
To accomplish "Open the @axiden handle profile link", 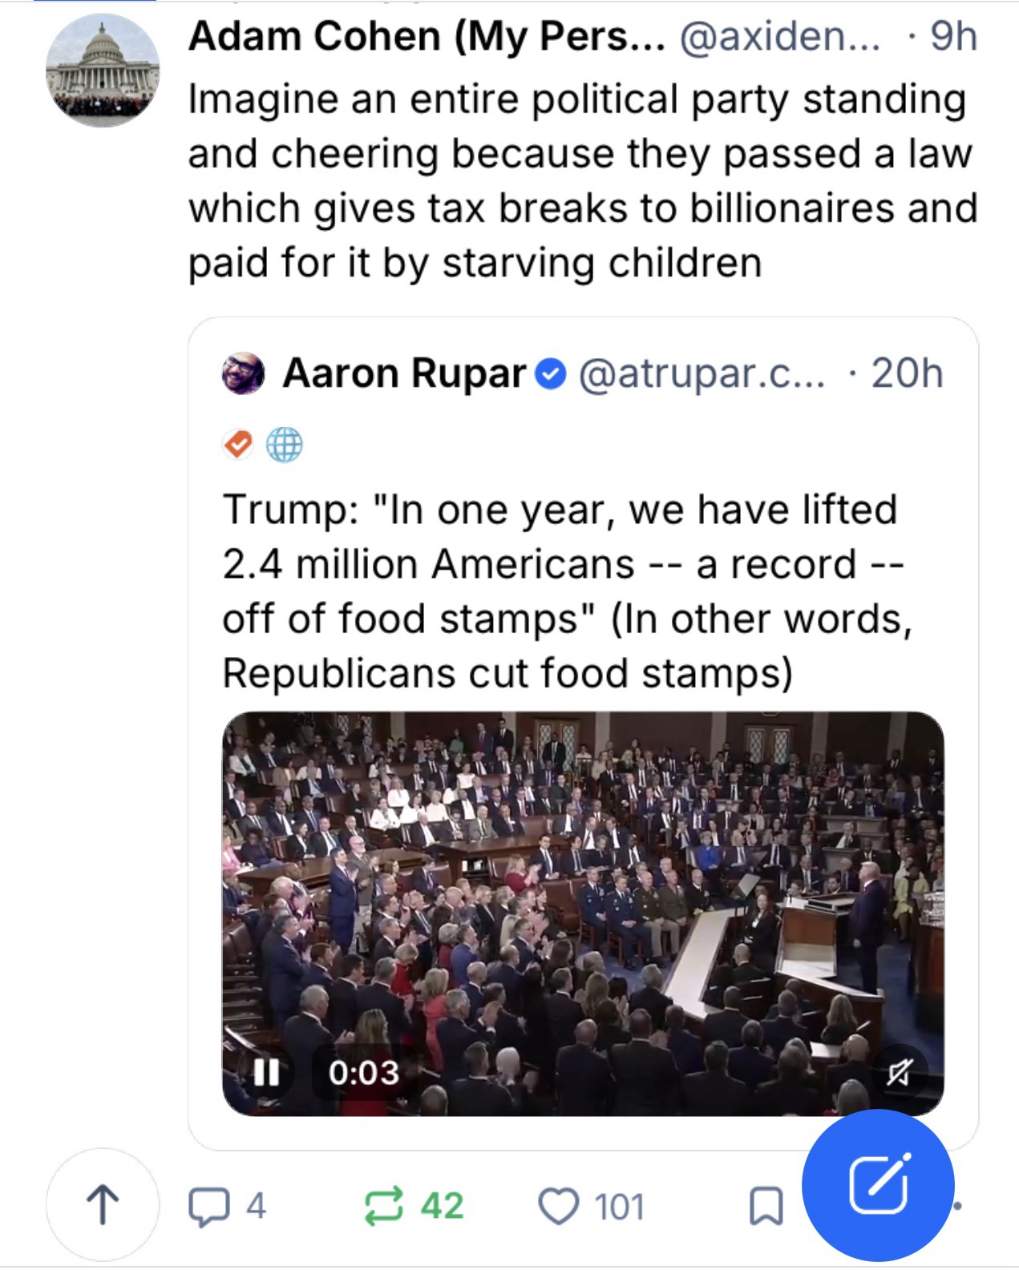I will 779,36.
